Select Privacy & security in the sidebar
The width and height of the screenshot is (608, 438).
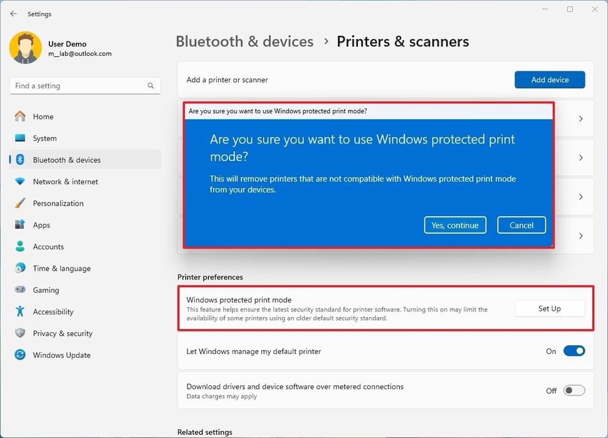click(x=21, y=333)
